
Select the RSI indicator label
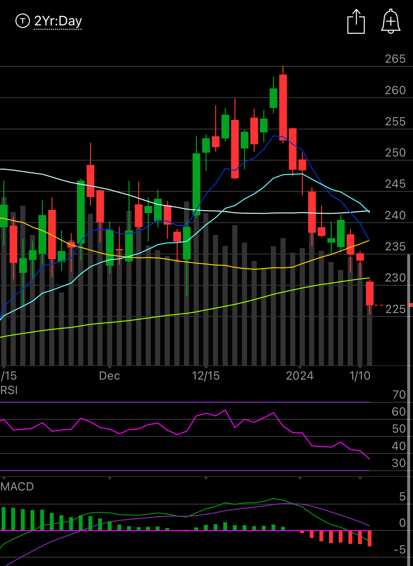[9, 390]
